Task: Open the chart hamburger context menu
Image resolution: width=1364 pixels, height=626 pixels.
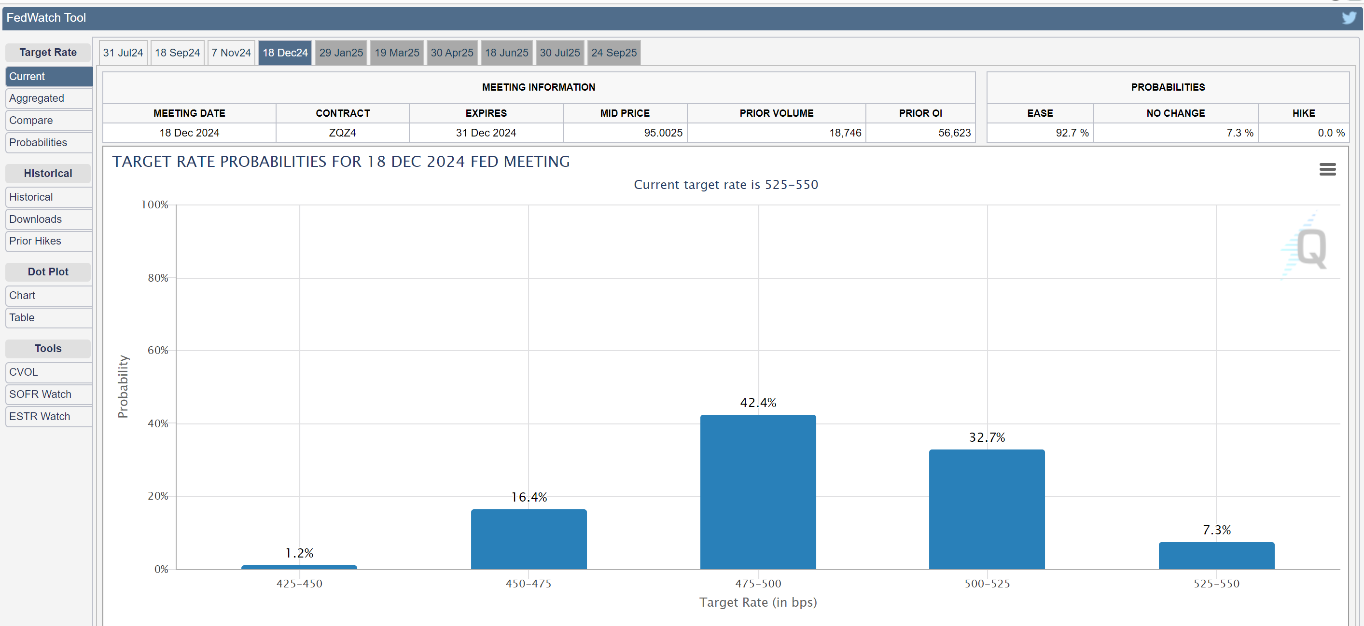Action: [x=1327, y=169]
